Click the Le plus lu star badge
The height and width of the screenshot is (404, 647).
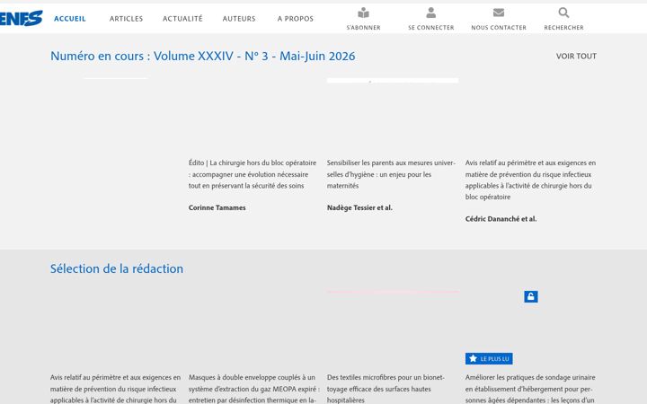coord(489,358)
